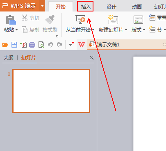
Task: Click the open folder icon
Action: click(x=5, y=45)
